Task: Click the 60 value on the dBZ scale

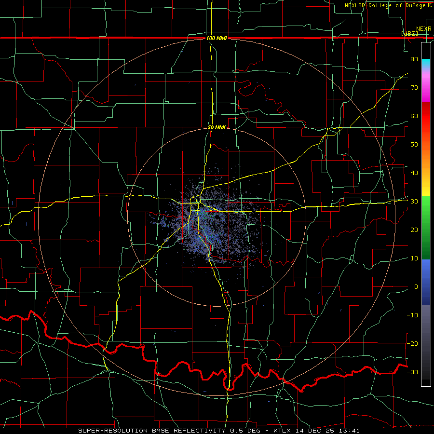Action: (x=414, y=116)
